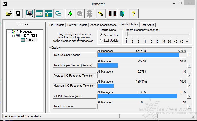Open Access Specifications tab

pos(103,25)
